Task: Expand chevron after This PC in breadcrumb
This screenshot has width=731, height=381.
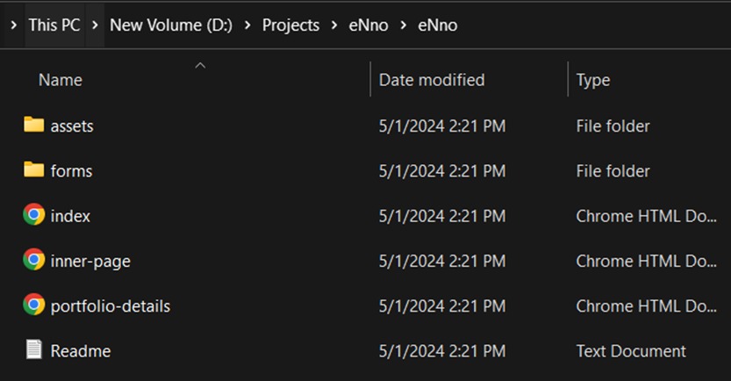Action: [x=95, y=25]
